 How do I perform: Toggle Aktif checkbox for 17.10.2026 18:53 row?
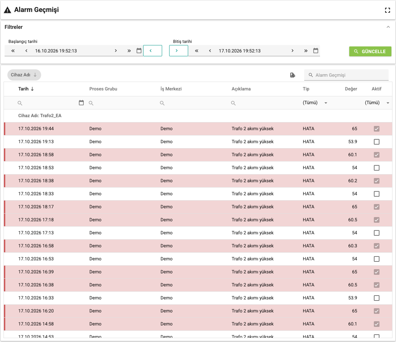[x=377, y=168]
